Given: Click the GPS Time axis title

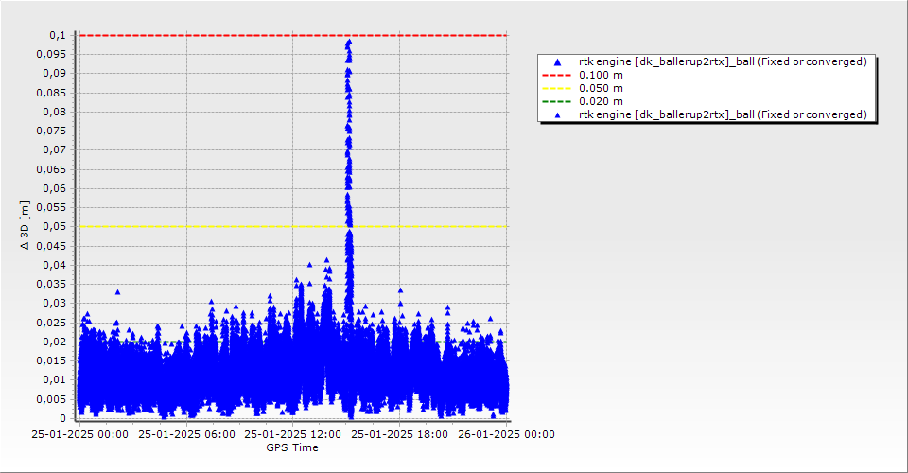Looking at the screenshot, I should point(292,447).
